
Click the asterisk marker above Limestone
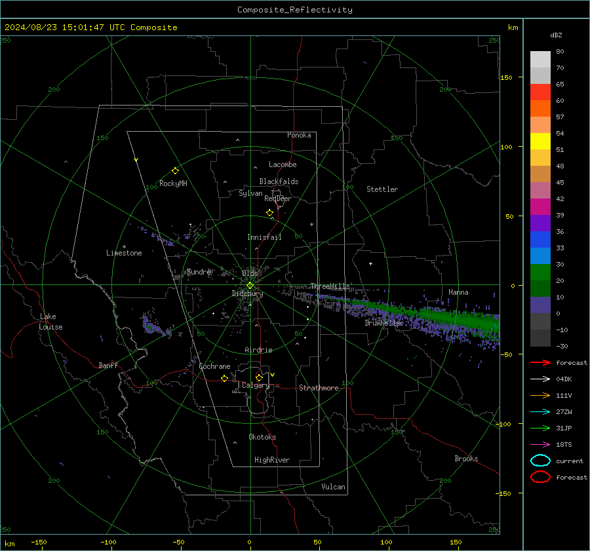coord(124,247)
